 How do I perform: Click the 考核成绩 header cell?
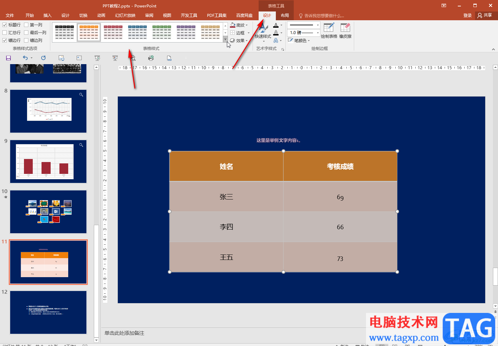point(340,166)
